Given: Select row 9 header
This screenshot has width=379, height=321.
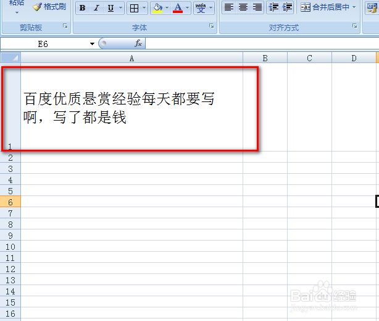Looking at the screenshot, I should pyautogui.click(x=10, y=236).
